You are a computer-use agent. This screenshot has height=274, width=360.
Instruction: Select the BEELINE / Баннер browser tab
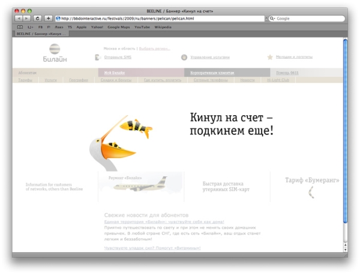pos(41,34)
